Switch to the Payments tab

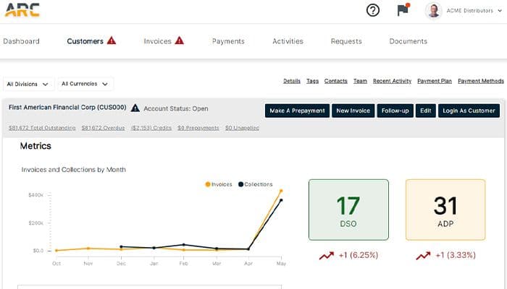pos(228,41)
